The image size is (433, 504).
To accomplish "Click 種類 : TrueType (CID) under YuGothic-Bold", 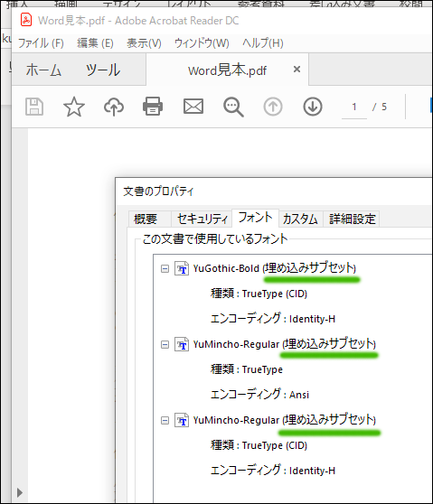I will (259, 294).
